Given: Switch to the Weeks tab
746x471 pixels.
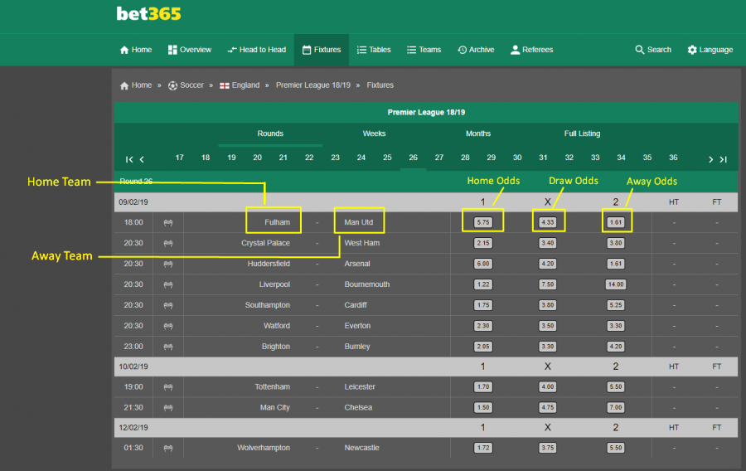Looking at the screenshot, I should (x=374, y=134).
